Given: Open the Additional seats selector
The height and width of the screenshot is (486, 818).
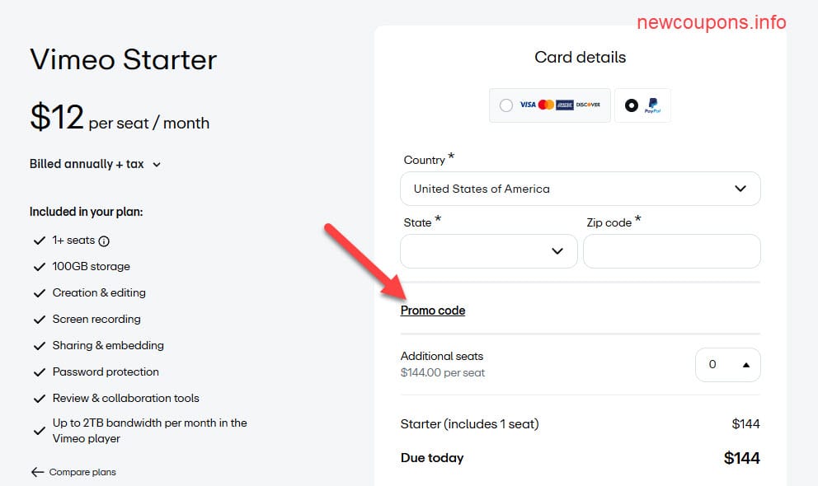Looking at the screenshot, I should point(727,364).
